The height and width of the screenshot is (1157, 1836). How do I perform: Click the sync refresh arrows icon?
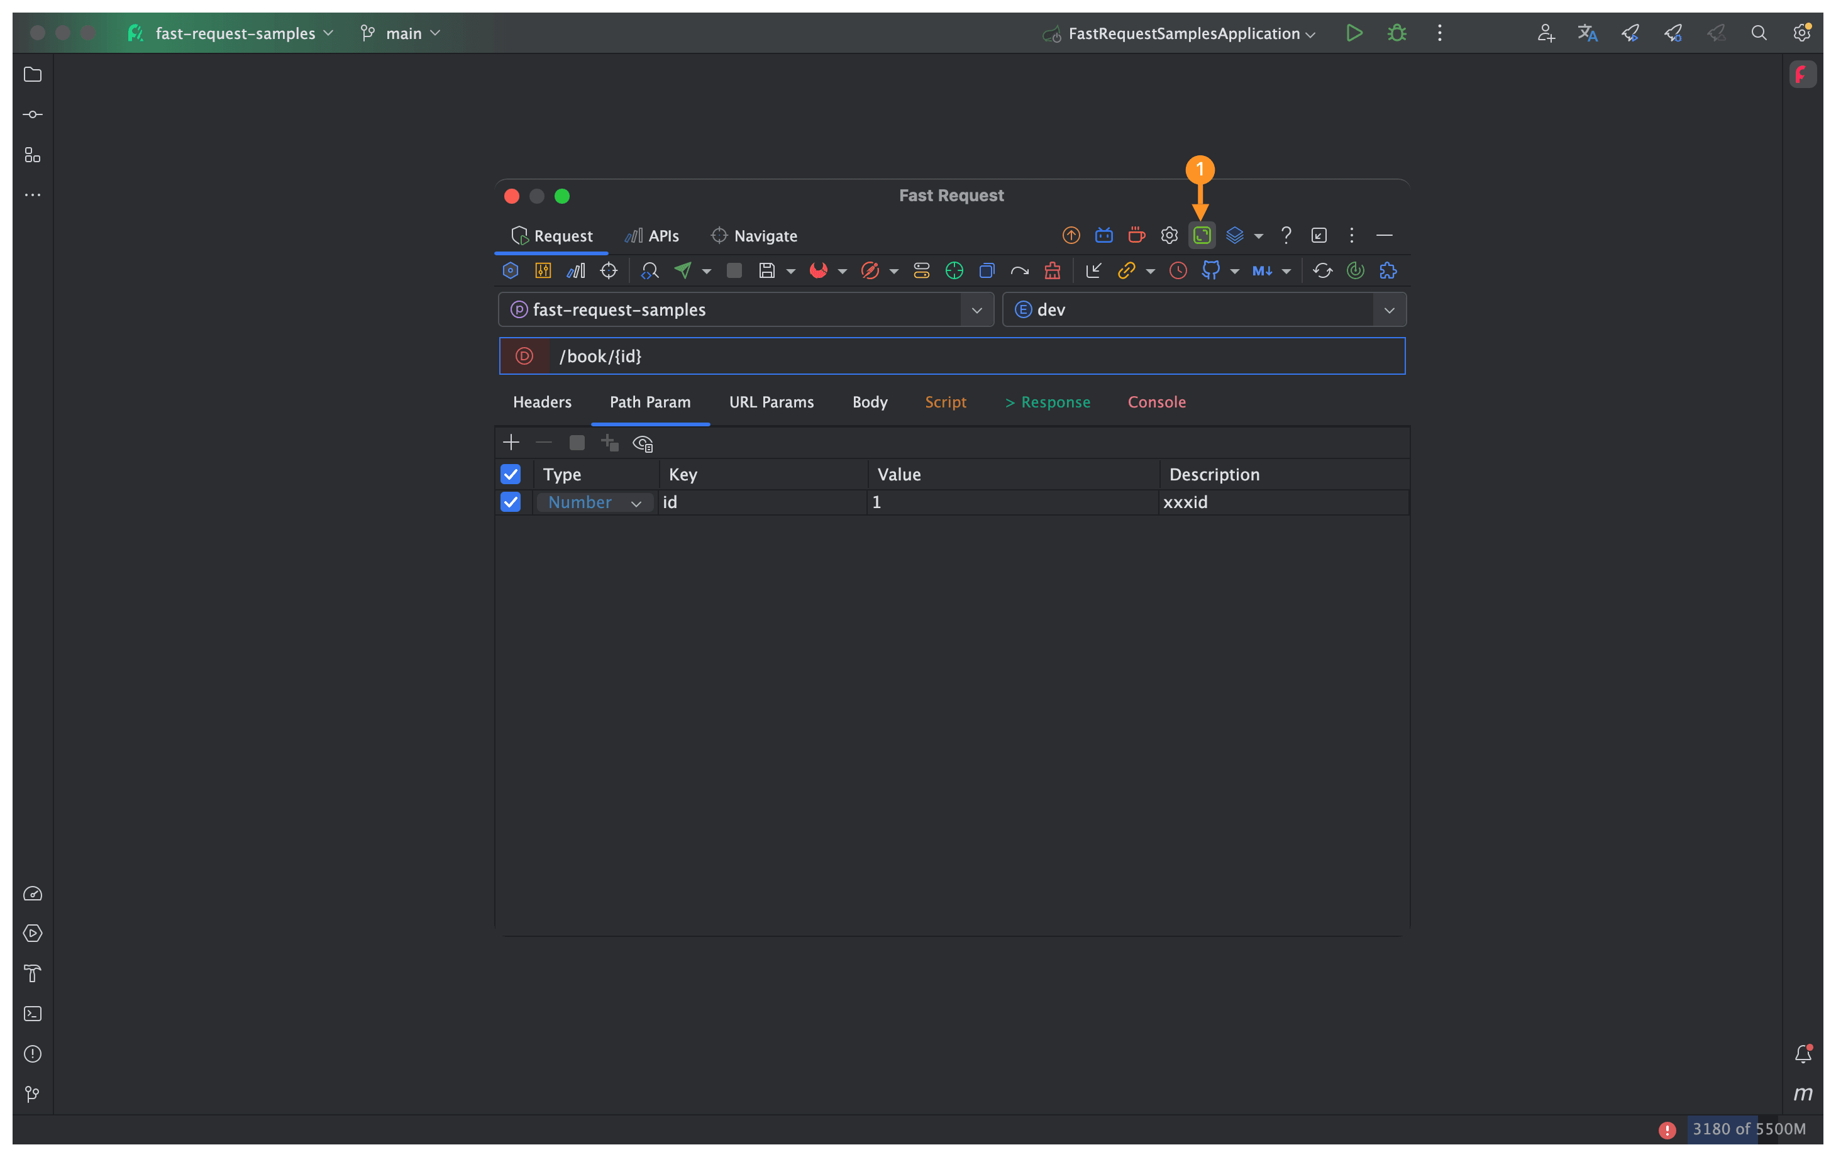[1322, 271]
